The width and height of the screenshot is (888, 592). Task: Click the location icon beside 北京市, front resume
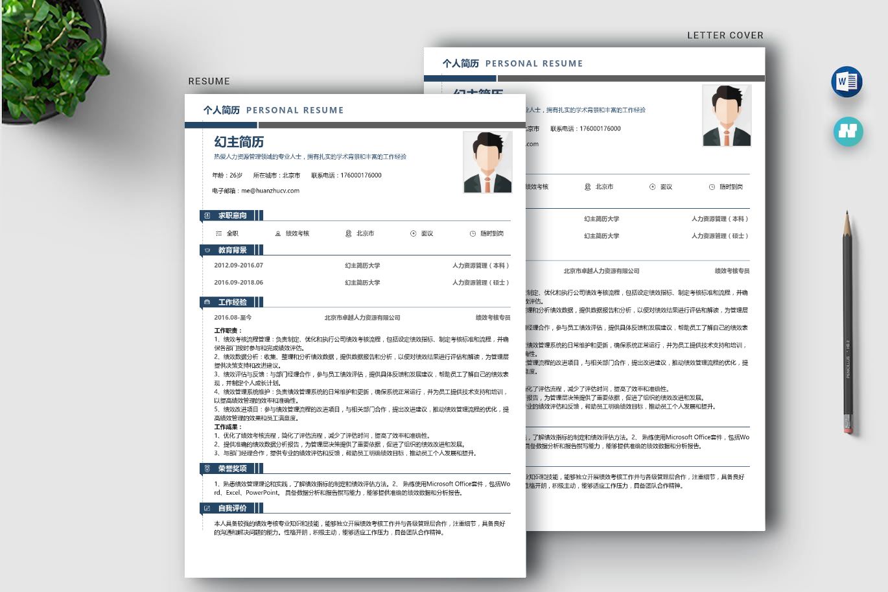348,233
